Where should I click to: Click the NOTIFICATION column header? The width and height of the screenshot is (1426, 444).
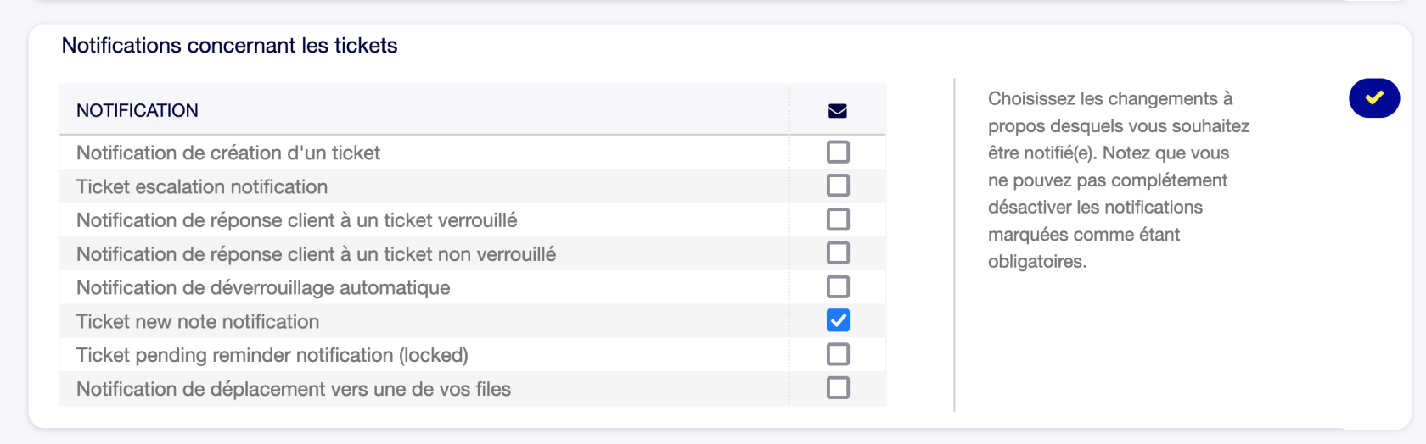[138, 111]
